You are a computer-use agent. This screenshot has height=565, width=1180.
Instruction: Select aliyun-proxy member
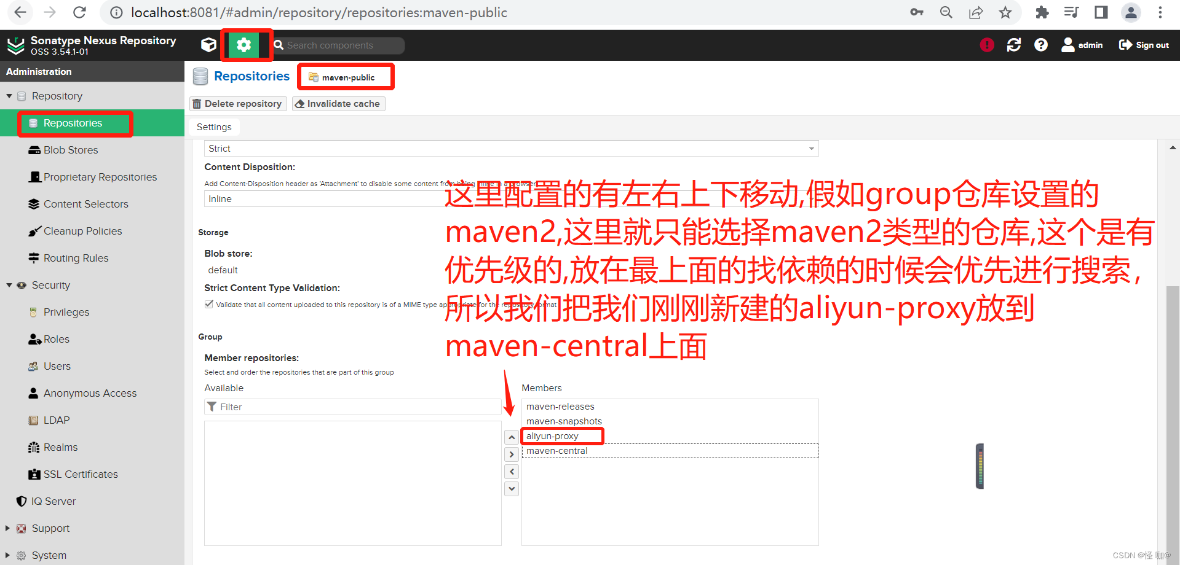[670, 436]
